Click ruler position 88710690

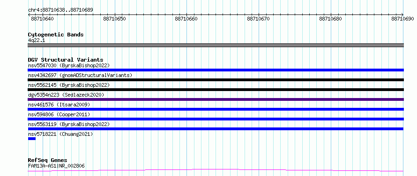402,19
